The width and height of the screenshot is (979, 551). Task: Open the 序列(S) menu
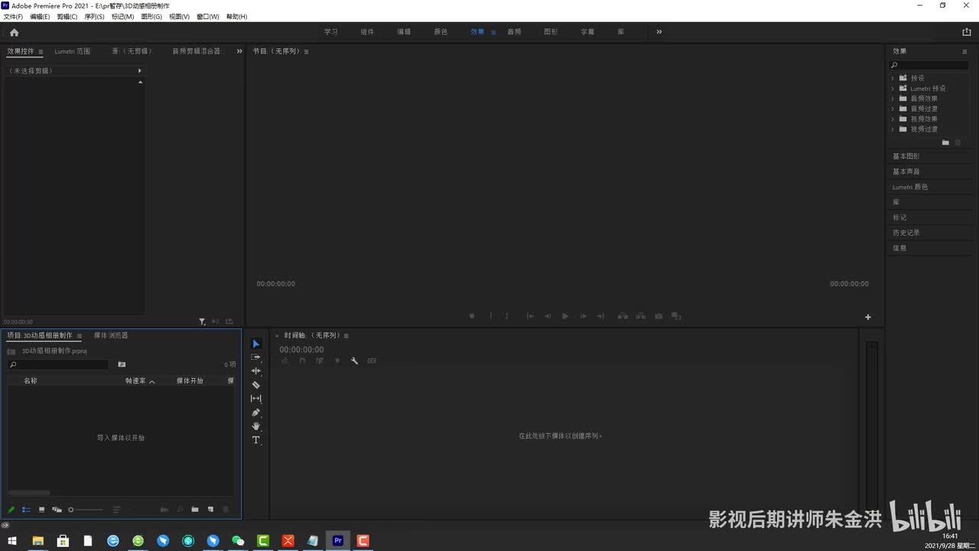point(95,17)
